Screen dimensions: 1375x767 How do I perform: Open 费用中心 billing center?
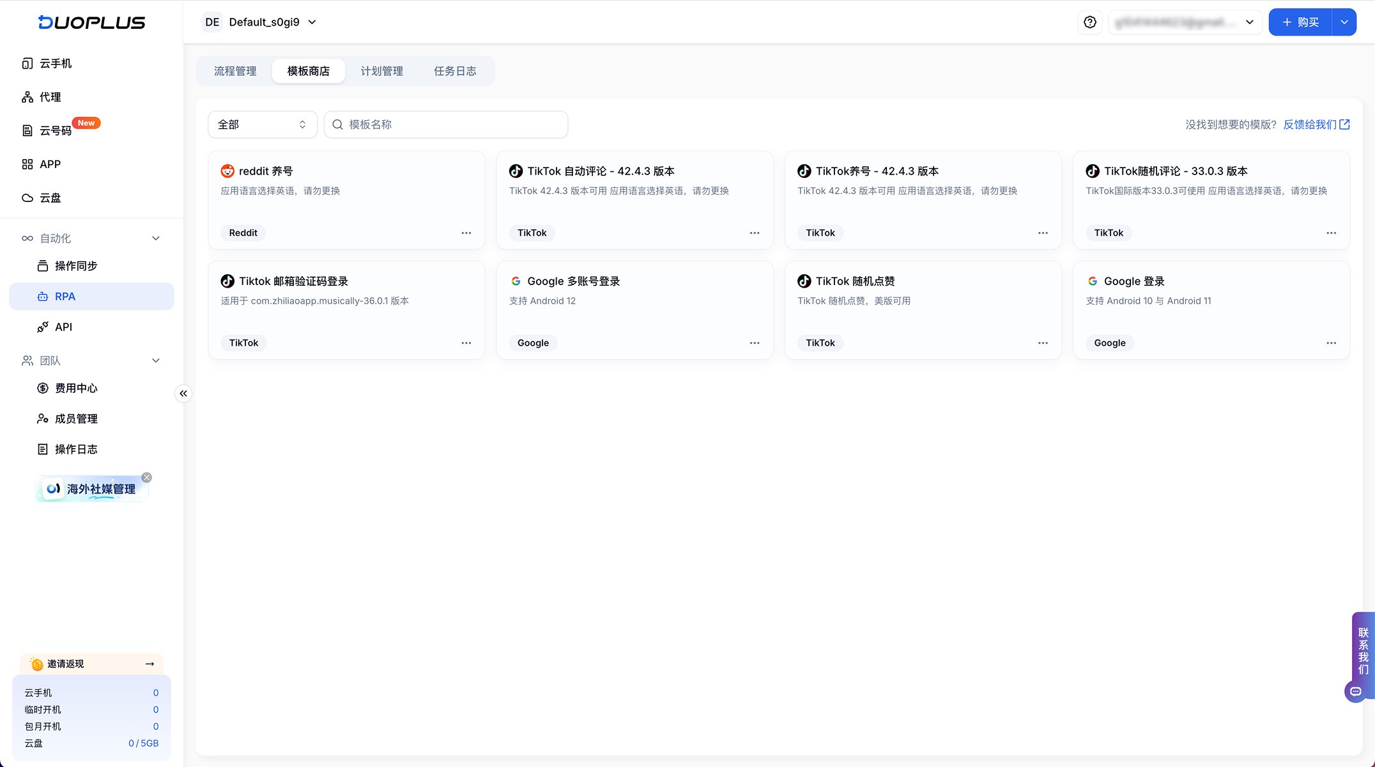coord(91,388)
